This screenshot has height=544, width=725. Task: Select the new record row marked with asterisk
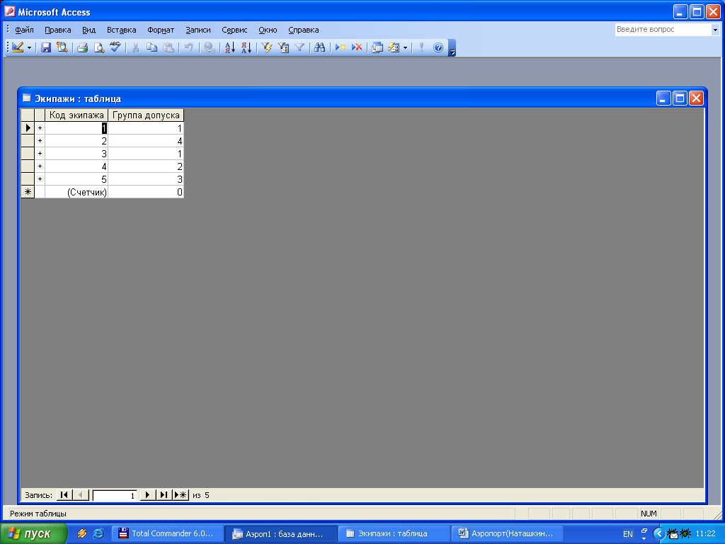point(28,192)
